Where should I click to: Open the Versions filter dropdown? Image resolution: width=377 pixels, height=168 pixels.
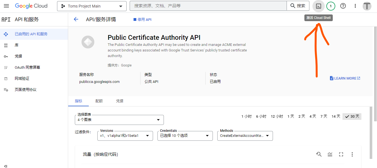point(125,136)
